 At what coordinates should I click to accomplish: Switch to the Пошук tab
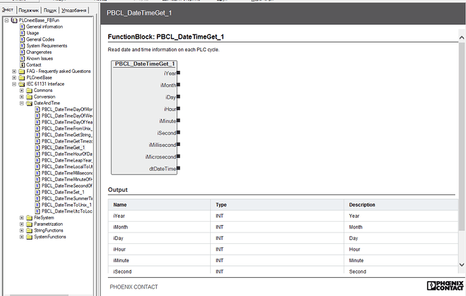(x=50, y=10)
